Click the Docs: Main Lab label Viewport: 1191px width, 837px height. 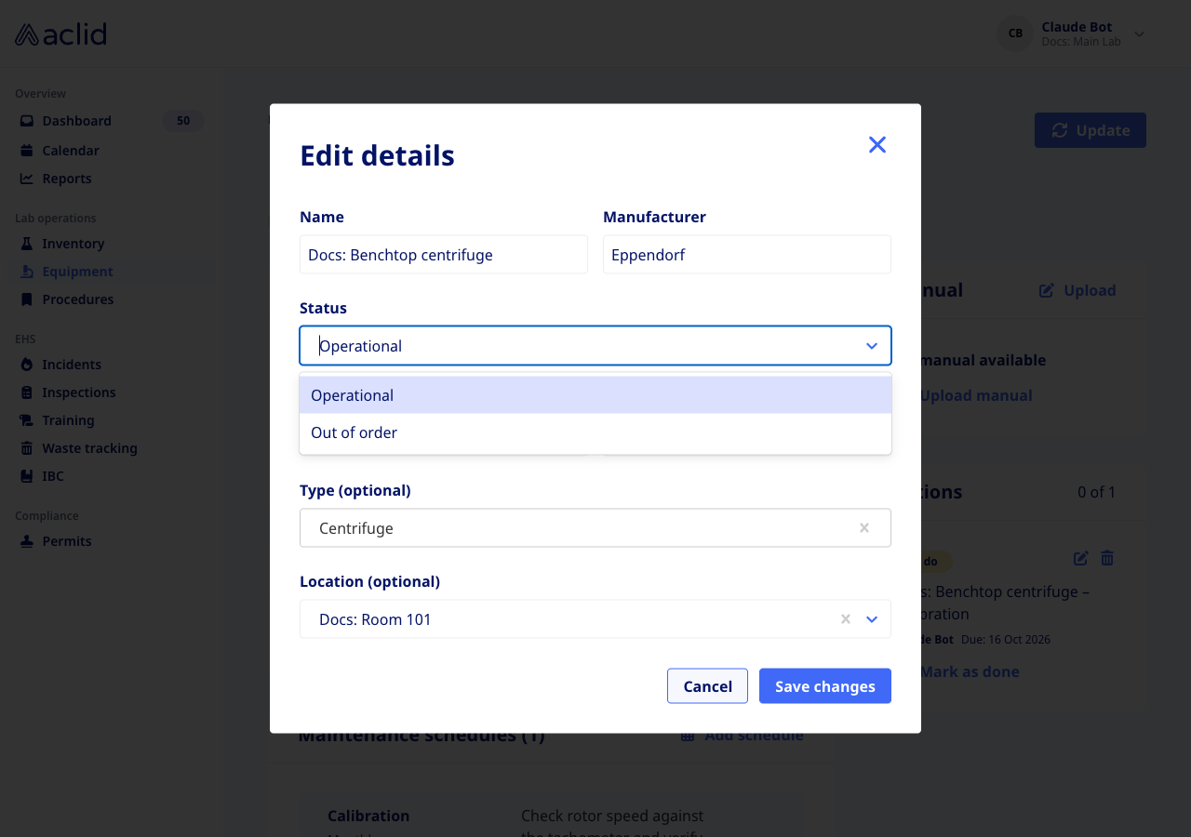click(1081, 42)
